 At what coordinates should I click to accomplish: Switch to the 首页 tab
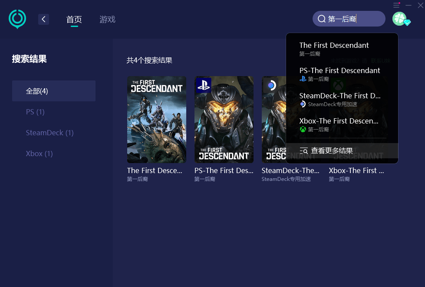(74, 20)
